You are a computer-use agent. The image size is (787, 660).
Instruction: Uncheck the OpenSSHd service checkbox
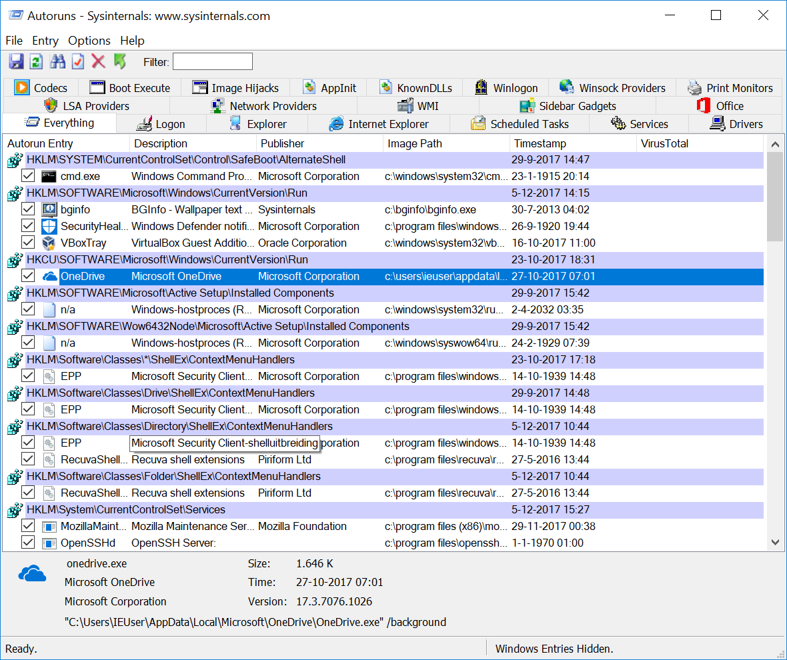pos(28,543)
